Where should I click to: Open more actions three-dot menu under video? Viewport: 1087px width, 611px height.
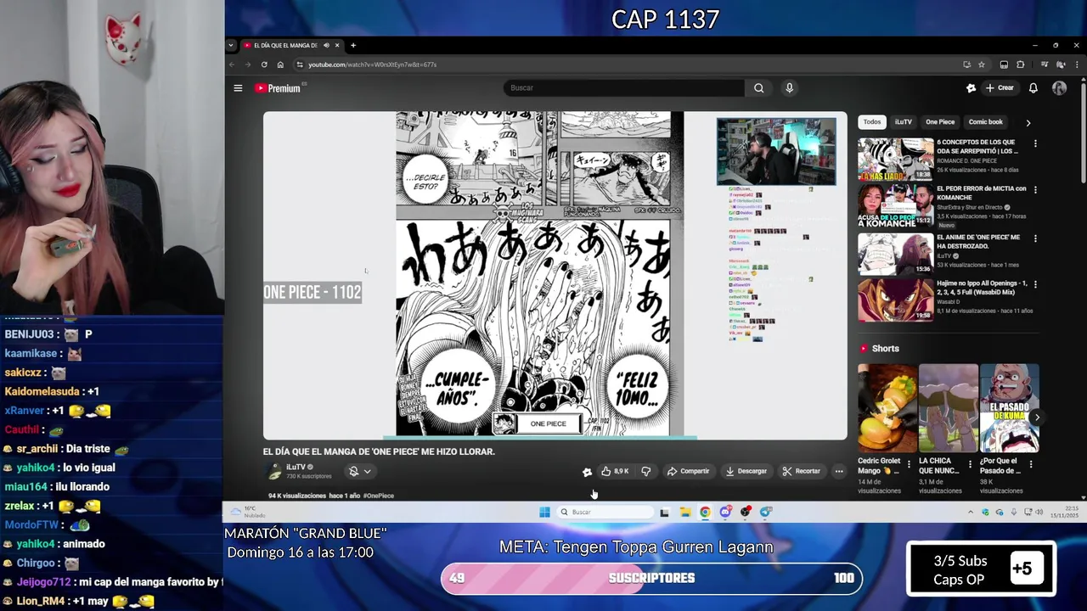[x=839, y=471]
